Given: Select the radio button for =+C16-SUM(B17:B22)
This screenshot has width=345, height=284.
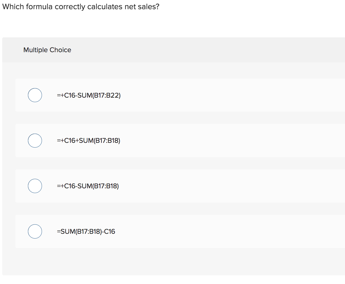Looking at the screenshot, I should (x=35, y=95).
